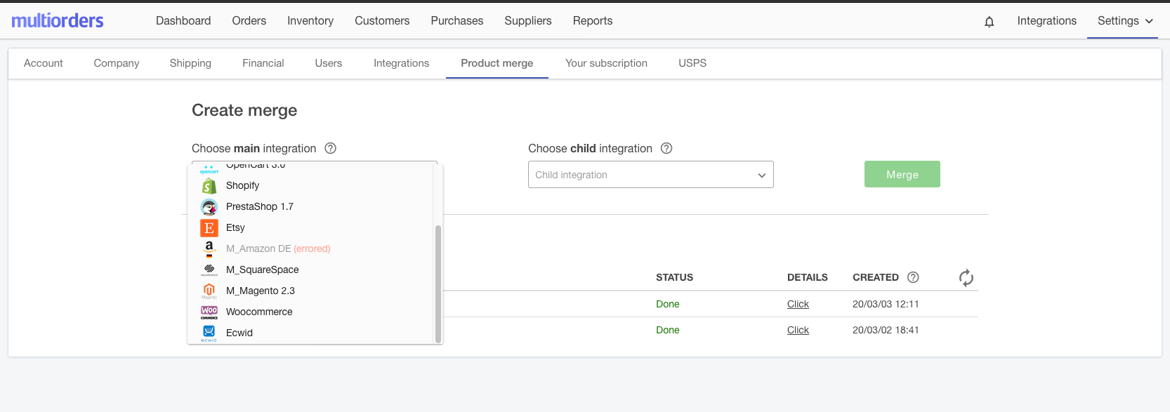Click help icon beside child integration label
Viewport: 1170px width, 412px height.
pyautogui.click(x=666, y=149)
